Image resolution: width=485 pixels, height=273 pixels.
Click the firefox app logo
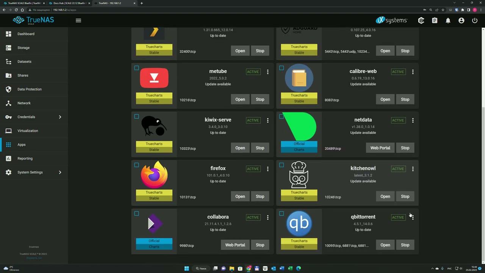pyautogui.click(x=154, y=175)
